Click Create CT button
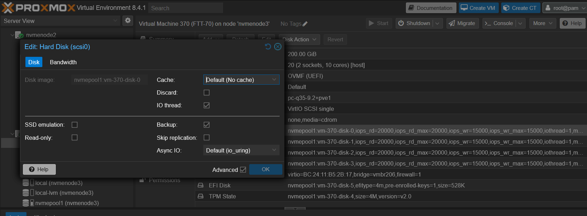This screenshot has width=587, height=216. pos(520,8)
